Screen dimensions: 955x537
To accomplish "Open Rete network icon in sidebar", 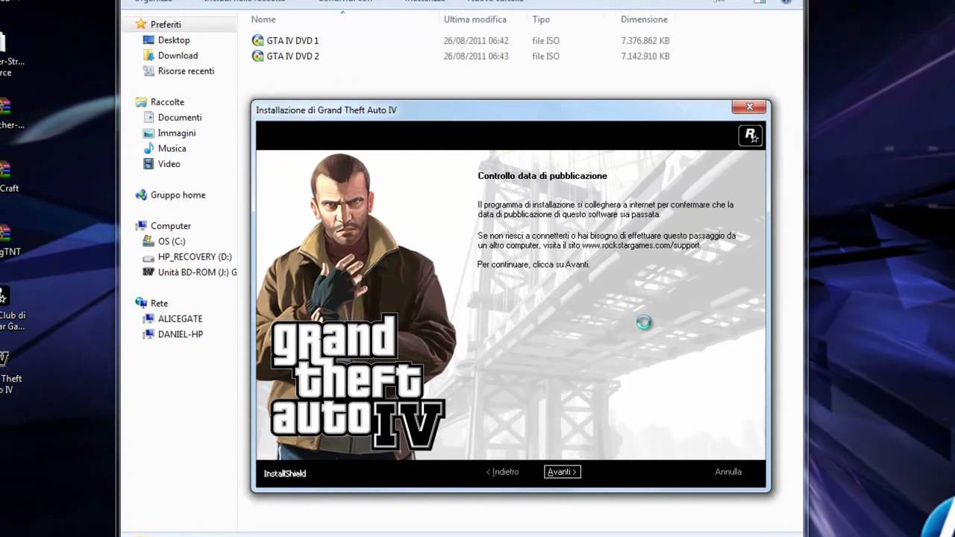I will pyautogui.click(x=141, y=303).
